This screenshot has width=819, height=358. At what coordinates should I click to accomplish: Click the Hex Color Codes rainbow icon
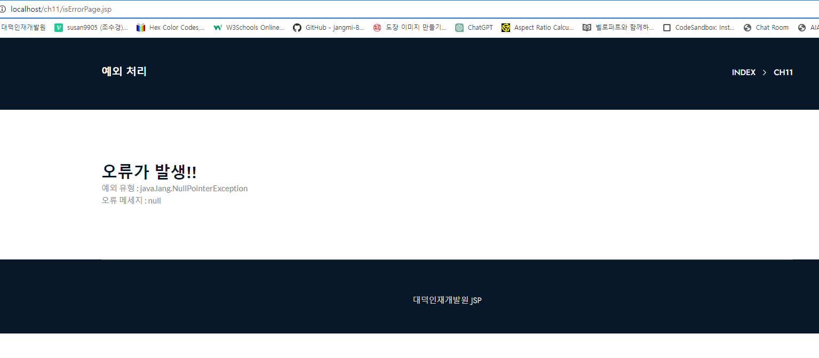pos(141,28)
